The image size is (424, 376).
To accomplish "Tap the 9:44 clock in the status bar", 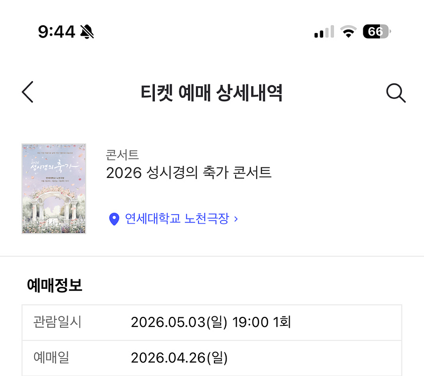I will coord(56,32).
